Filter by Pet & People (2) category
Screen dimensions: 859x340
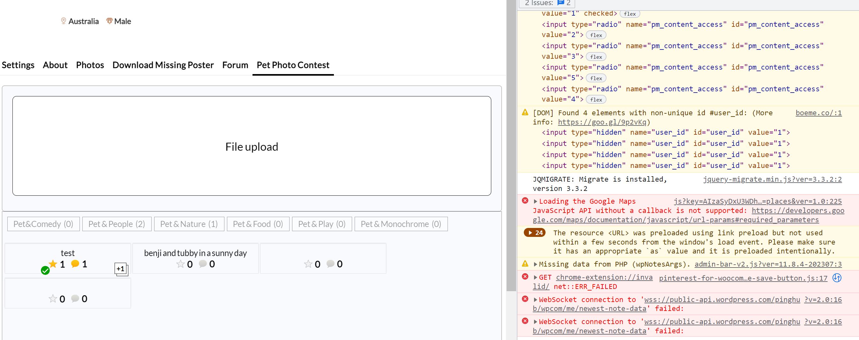point(117,224)
